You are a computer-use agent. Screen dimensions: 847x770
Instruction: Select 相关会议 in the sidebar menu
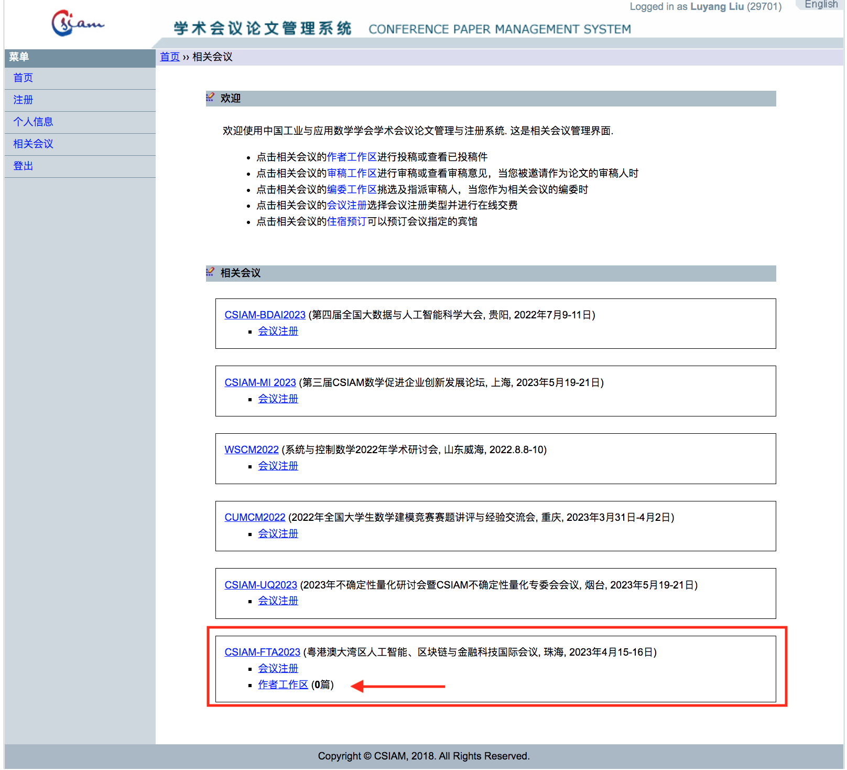(x=33, y=144)
